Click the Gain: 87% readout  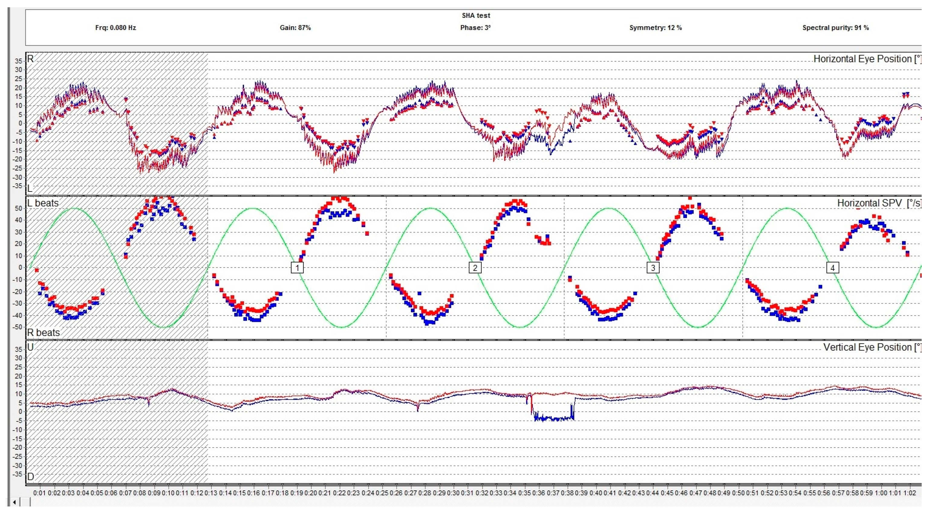click(x=295, y=27)
